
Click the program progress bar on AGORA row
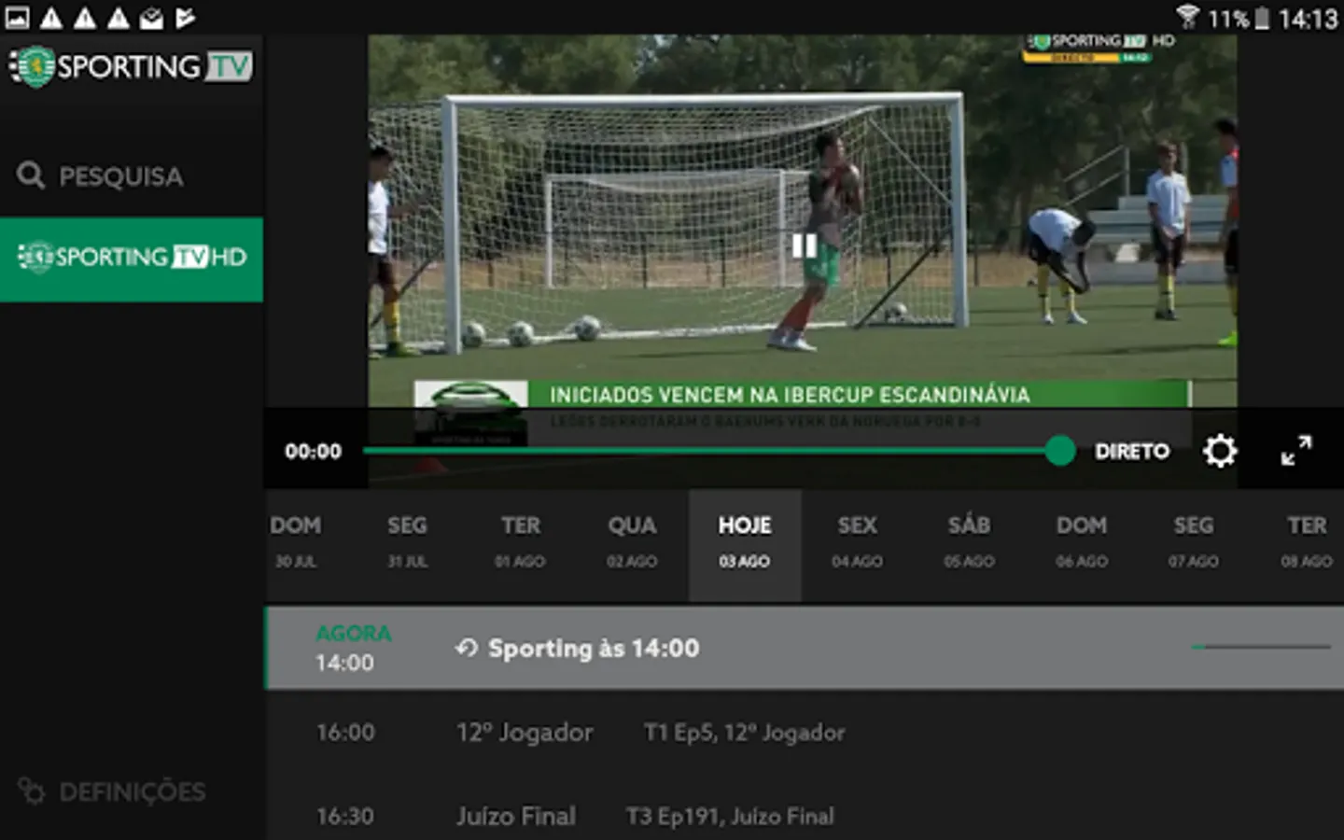pyautogui.click(x=1261, y=646)
